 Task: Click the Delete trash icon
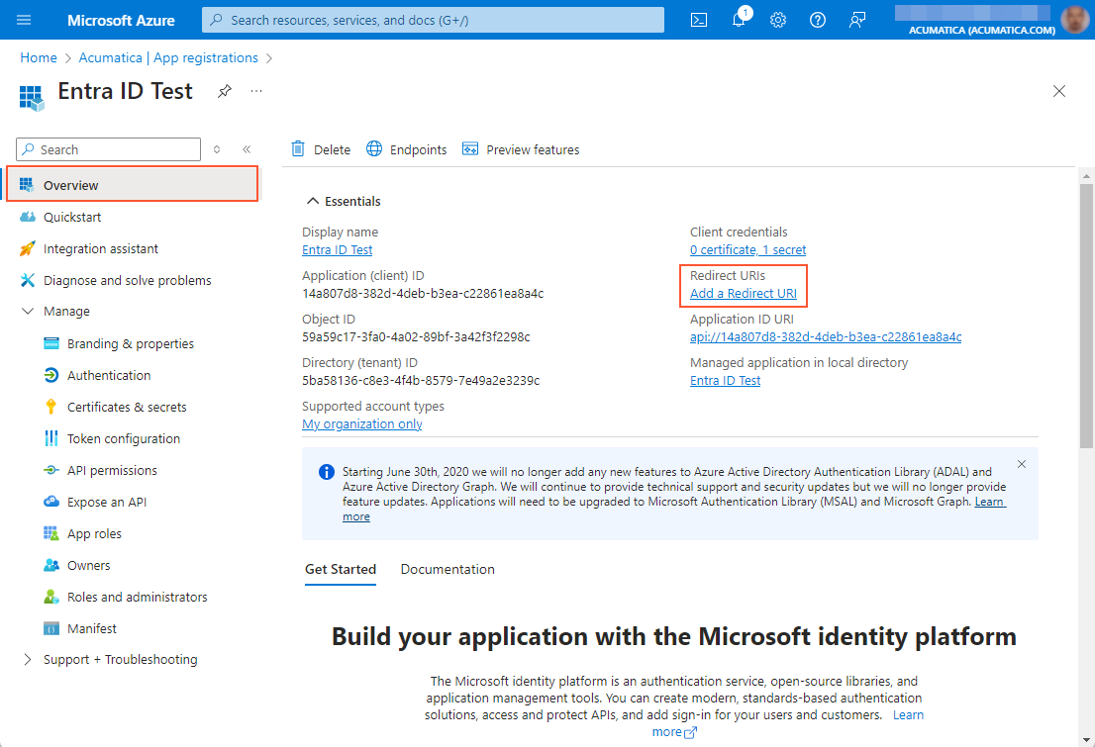298,149
